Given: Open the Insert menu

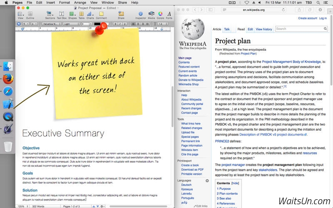Looking at the screenshot, I should (50, 2).
